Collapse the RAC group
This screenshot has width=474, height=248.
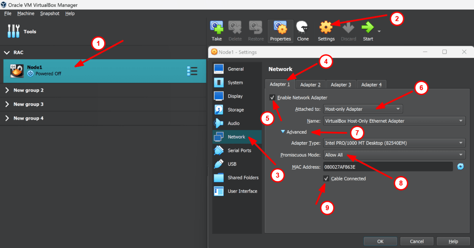pos(6,52)
